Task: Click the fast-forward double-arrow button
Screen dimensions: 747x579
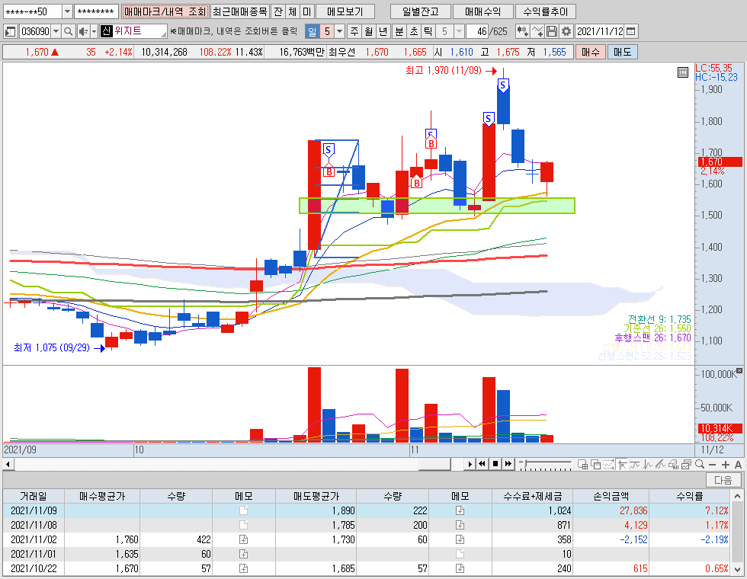Action: [508, 464]
